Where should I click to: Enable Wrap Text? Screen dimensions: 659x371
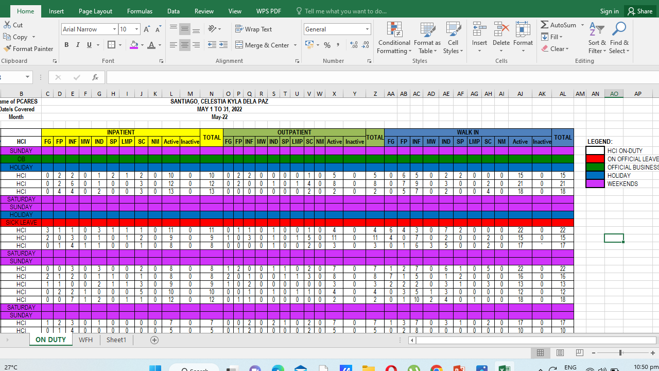coord(254,29)
